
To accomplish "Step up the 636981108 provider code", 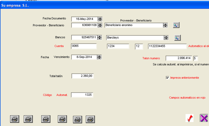I will (100, 24).
